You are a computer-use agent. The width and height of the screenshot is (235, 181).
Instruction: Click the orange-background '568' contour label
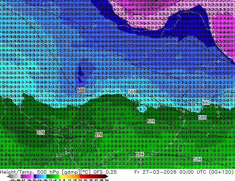tap(80, 90)
